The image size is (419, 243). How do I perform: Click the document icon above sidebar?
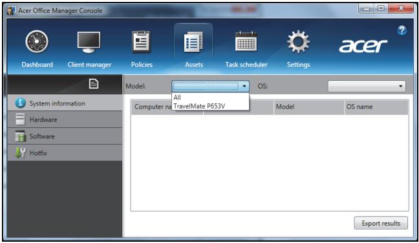pos(94,84)
